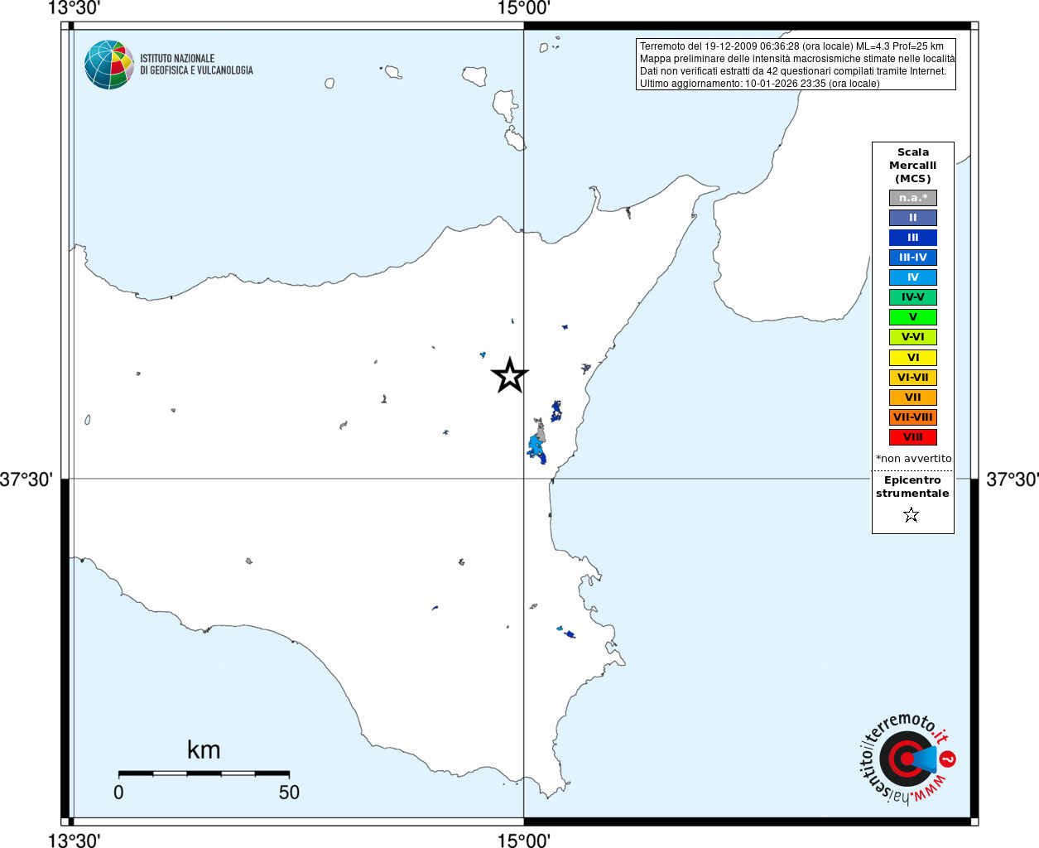1039x848 pixels.
Task: Click the haisentitoilterremoto.it logo
Action: coord(907,759)
